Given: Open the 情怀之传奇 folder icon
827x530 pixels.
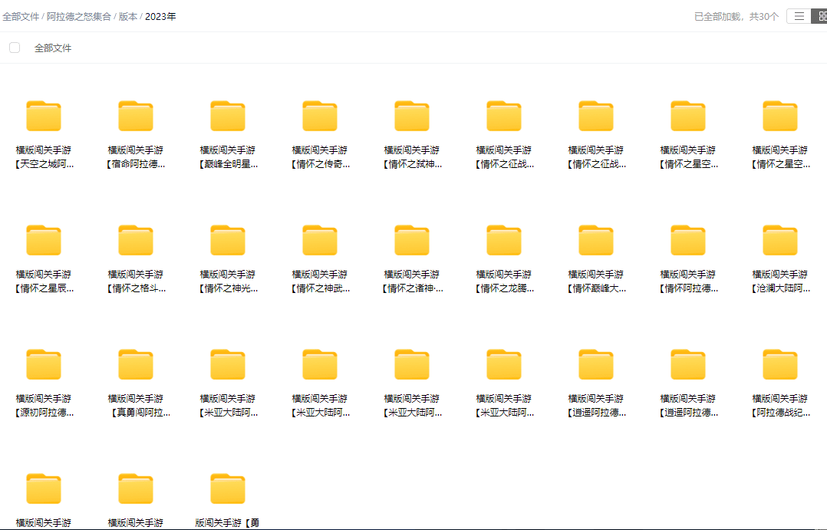Looking at the screenshot, I should pos(320,117).
